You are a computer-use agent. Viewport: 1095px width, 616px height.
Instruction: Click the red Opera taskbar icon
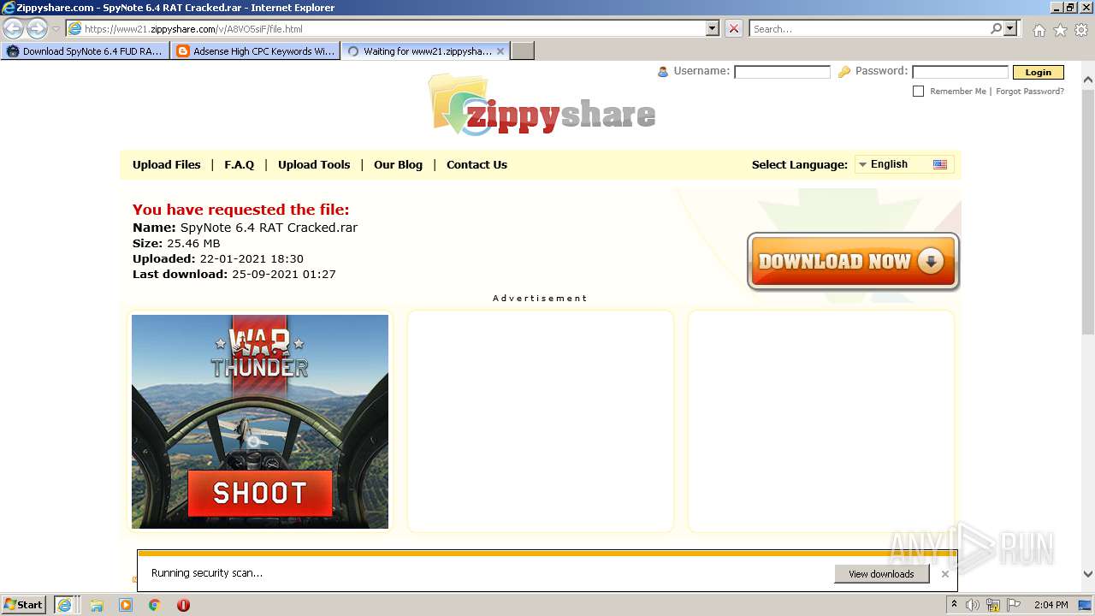pyautogui.click(x=183, y=605)
